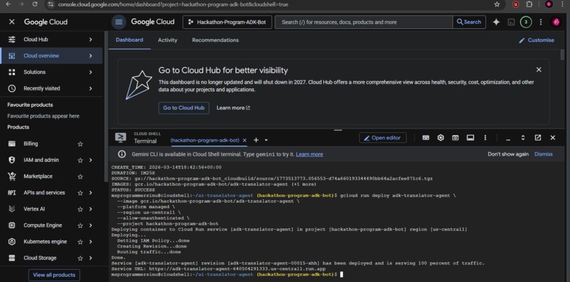
Task: Select the hackathon-program-adk-bot terminal tab
Action: (x=204, y=140)
